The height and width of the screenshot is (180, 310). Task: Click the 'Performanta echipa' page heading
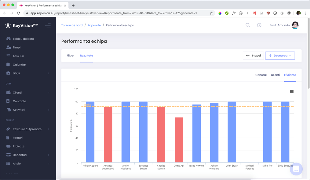pyautogui.click(x=84, y=41)
